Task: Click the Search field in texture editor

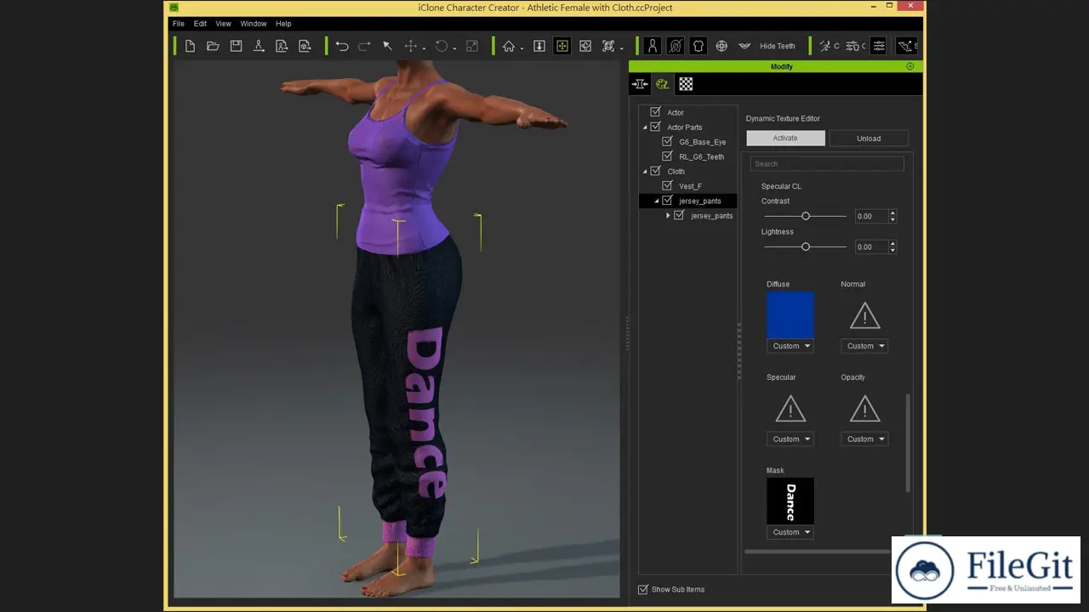Action: [827, 163]
